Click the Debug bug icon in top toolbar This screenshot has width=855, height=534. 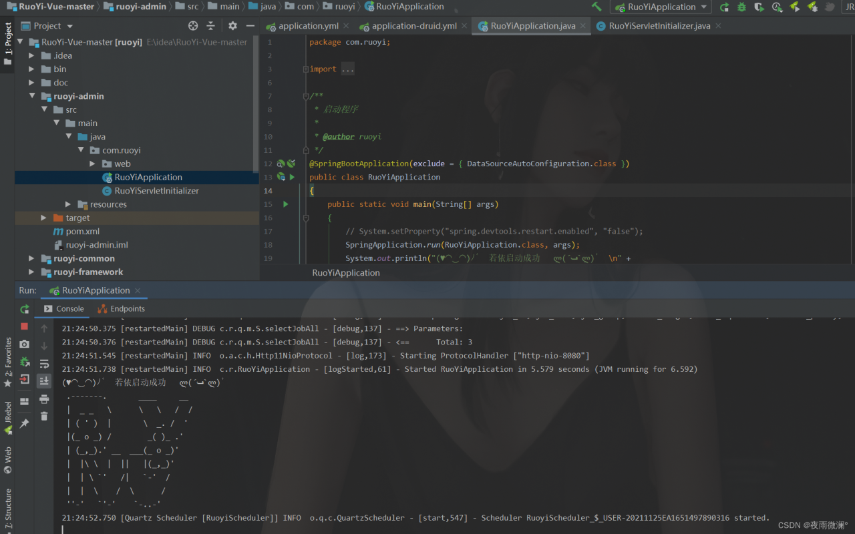point(741,7)
